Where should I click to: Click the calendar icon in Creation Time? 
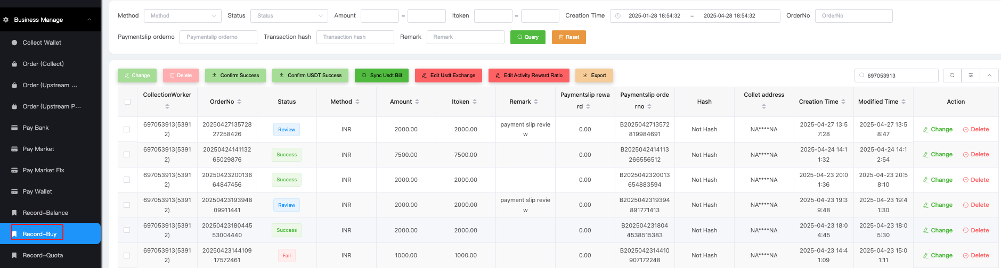coord(618,16)
